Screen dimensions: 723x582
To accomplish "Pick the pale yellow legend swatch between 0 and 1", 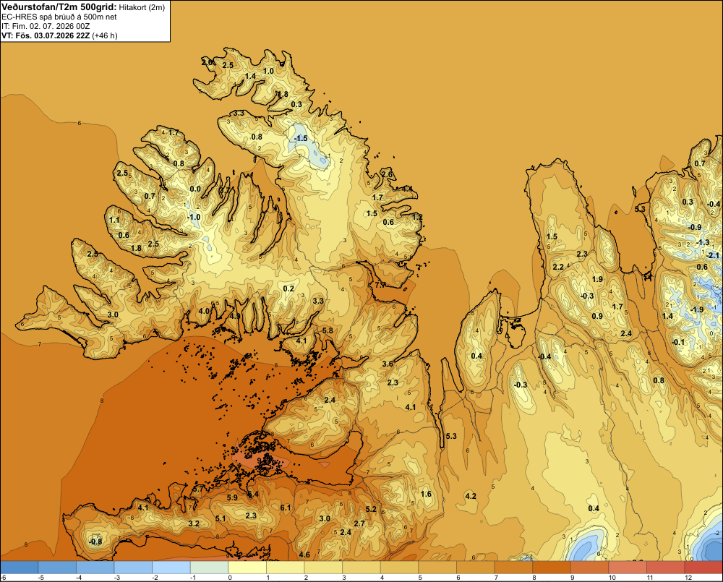I will point(247,568).
